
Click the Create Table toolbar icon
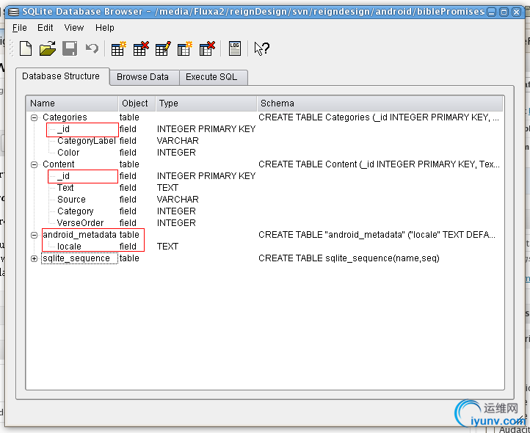pos(119,48)
